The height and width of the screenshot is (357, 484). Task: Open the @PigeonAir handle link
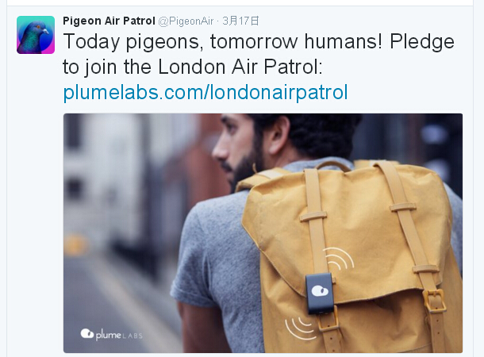[x=186, y=21]
